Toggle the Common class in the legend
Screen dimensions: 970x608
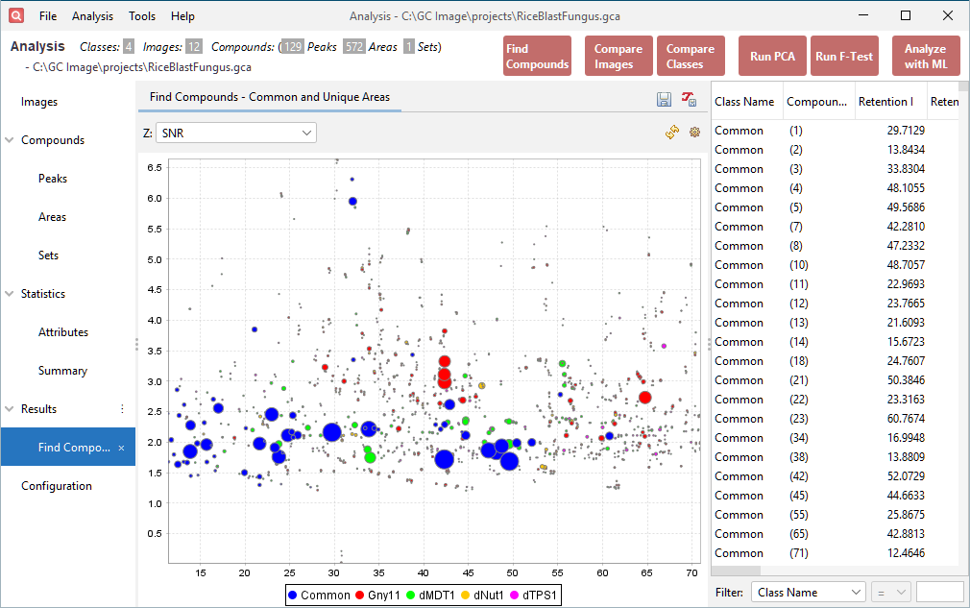click(x=320, y=595)
